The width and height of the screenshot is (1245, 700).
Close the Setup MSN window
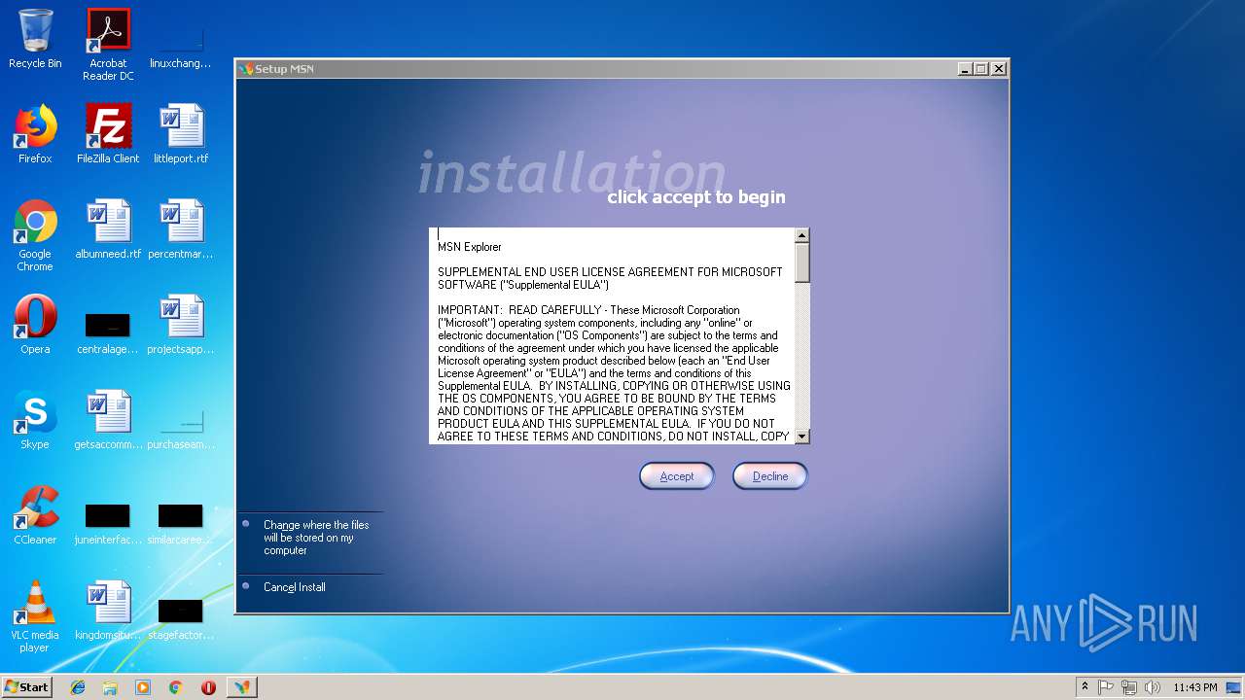pyautogui.click(x=999, y=69)
